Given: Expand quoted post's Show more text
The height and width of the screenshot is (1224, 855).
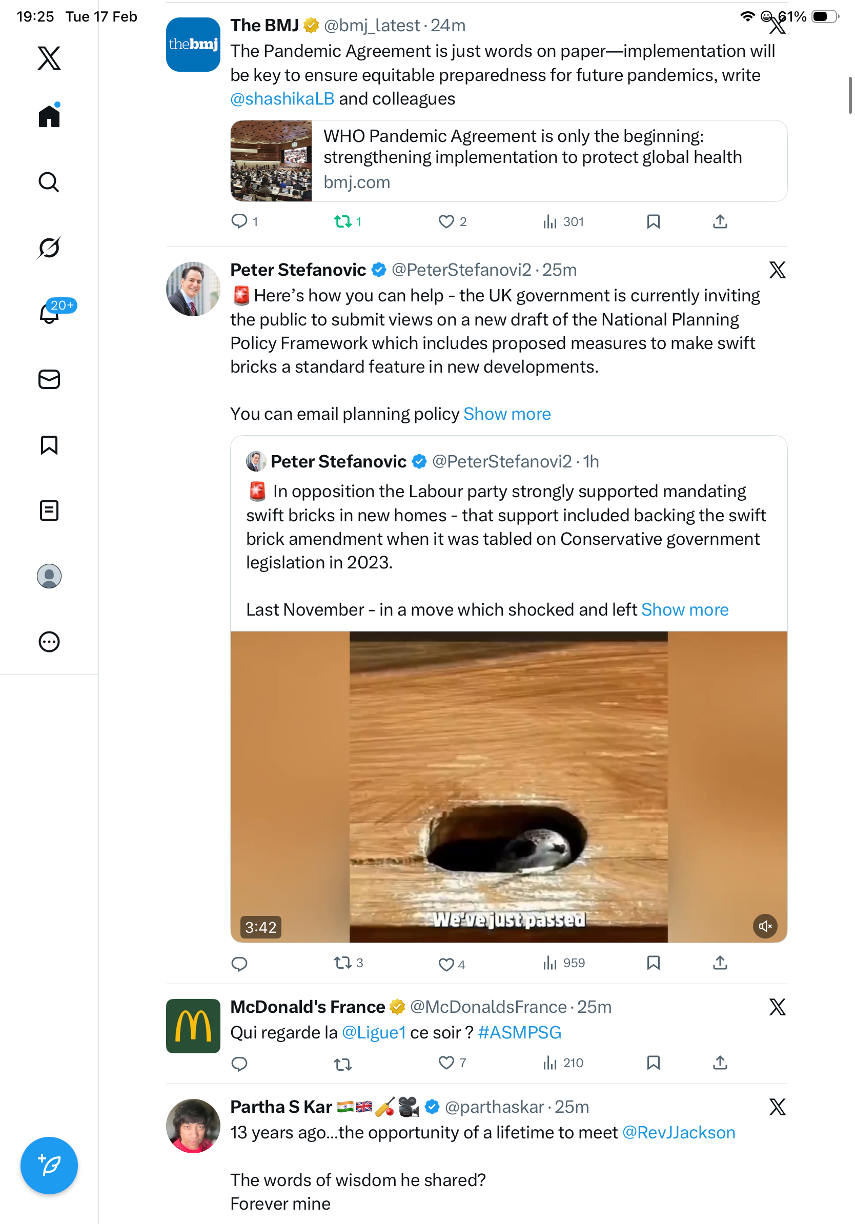Looking at the screenshot, I should (x=684, y=610).
